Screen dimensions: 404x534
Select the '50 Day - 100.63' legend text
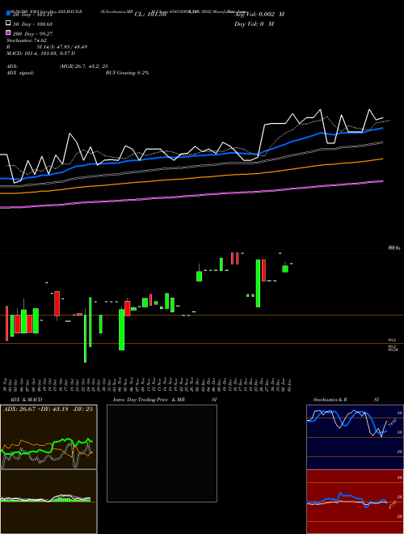click(32, 24)
